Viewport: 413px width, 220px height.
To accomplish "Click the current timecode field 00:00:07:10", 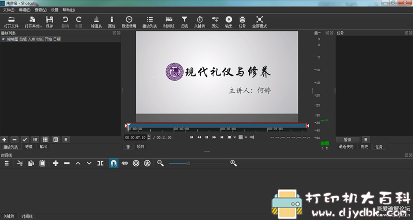I will coord(135,137).
